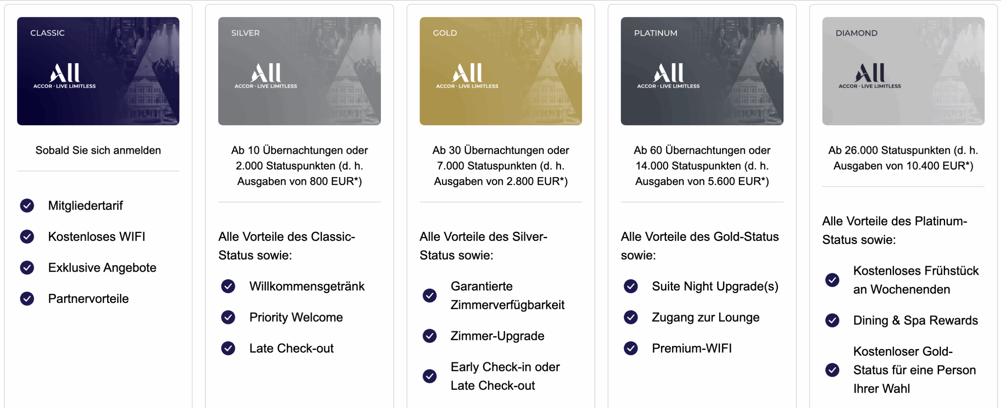Click checkmark icon beside Kostenloses WIFI
This screenshot has height=408, width=1001.
(x=27, y=237)
